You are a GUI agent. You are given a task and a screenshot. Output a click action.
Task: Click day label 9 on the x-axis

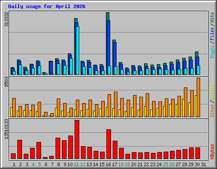65,164
